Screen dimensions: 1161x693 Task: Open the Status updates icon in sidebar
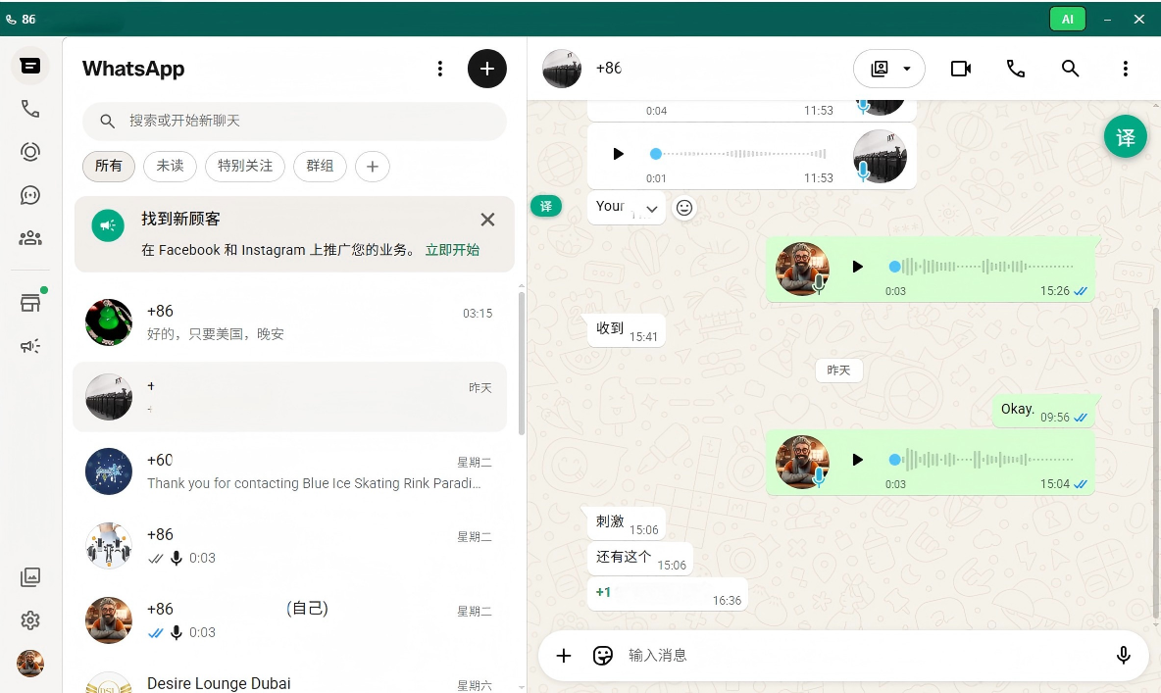click(x=30, y=152)
